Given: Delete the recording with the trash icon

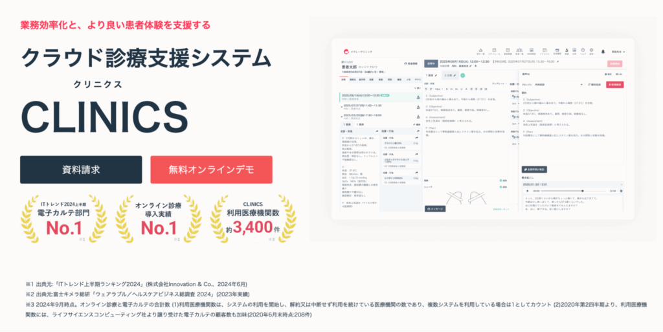Looking at the screenshot, I should pyautogui.click(x=621, y=191).
